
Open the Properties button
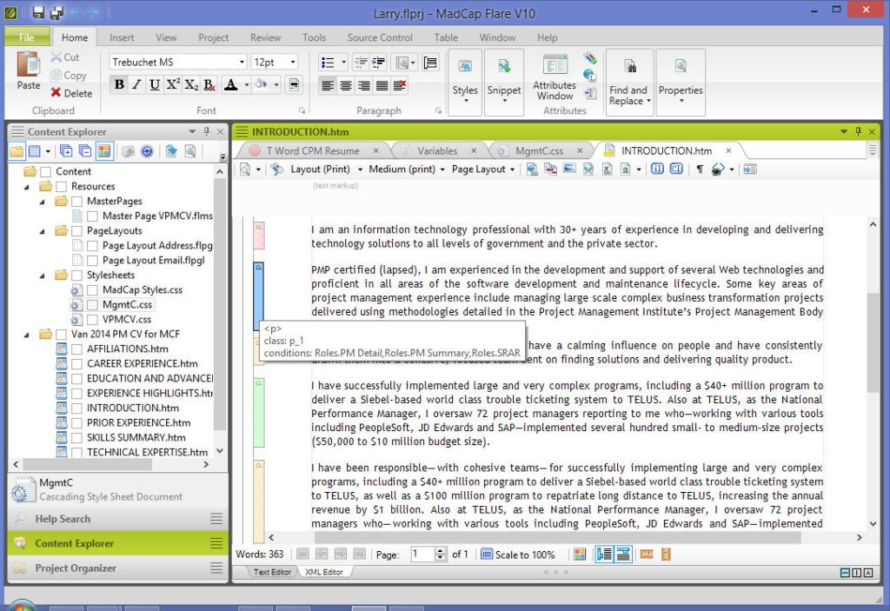(x=681, y=82)
